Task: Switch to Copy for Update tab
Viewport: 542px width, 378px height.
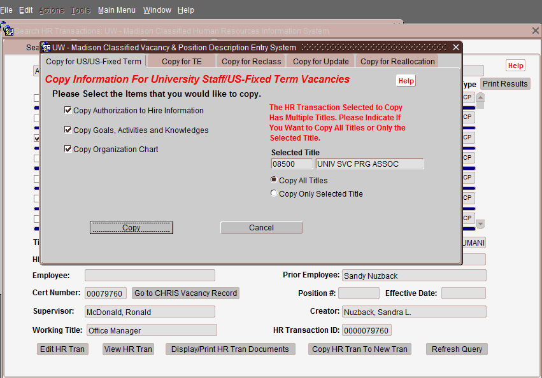Action: coord(321,62)
